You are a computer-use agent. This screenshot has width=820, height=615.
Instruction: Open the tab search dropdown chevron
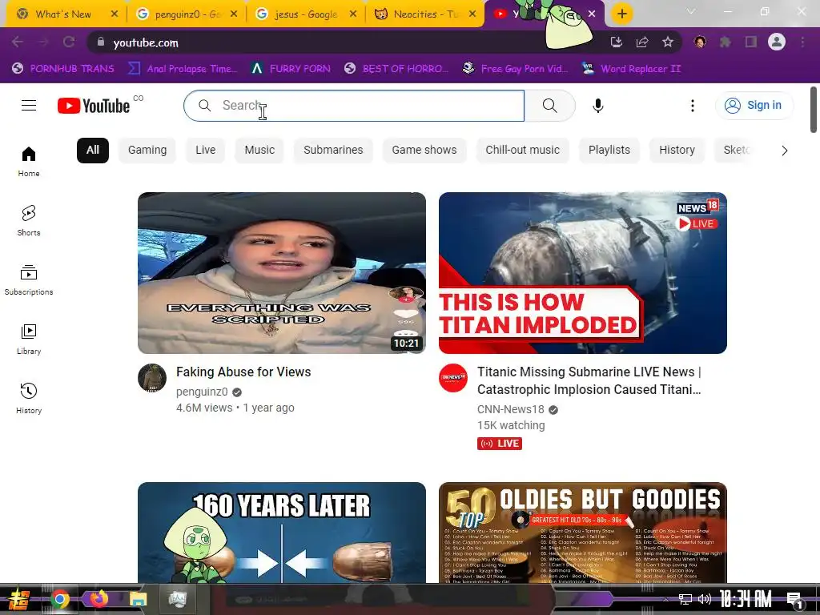coord(691,11)
